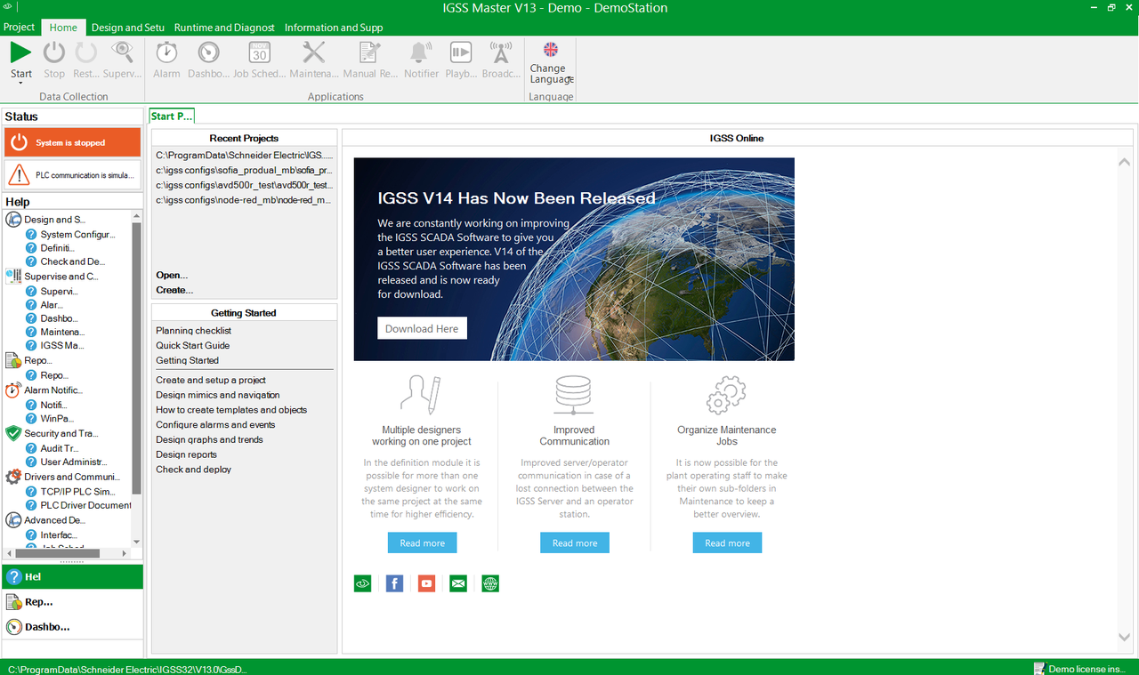Expand the Design and Setup help group
Image resolution: width=1139 pixels, height=675 pixels.
coord(54,220)
